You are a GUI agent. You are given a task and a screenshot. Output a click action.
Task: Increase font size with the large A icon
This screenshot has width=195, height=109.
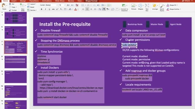coord(68,5)
